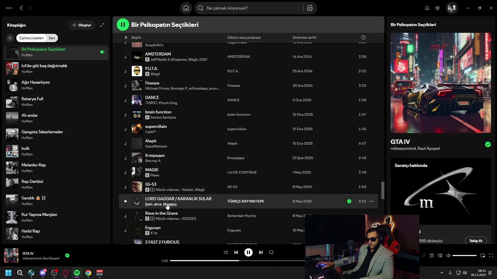Open Şam artist link
Image resolution: width=497 pixels, height=279 pixels.
(x=149, y=204)
